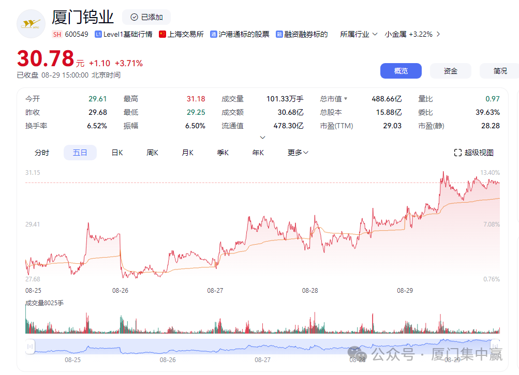Collapse the stats panel with the chevron arrow
Viewport: 519px width, 375px height.
(x=262, y=137)
